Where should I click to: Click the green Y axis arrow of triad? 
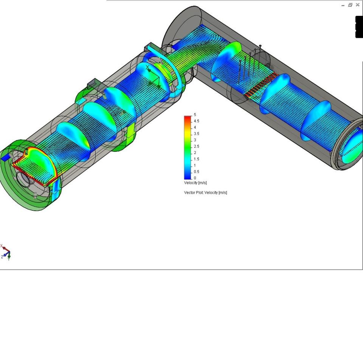[9, 257]
